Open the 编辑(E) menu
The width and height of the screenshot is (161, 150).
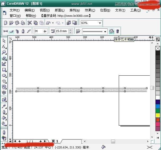(30, 10)
